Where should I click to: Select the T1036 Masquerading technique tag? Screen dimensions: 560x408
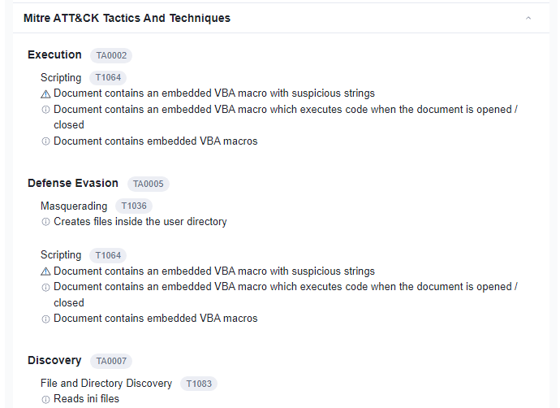click(x=133, y=206)
